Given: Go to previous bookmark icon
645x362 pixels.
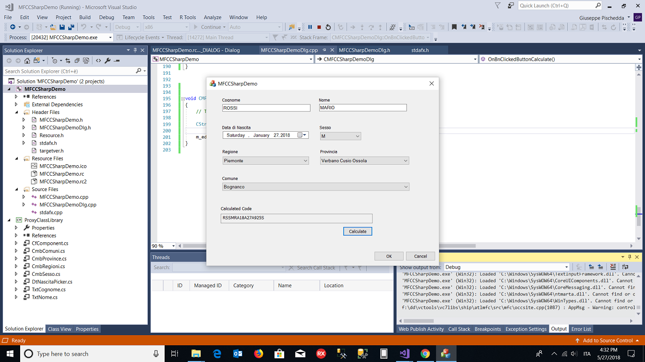Looking at the screenshot, I should [464, 27].
